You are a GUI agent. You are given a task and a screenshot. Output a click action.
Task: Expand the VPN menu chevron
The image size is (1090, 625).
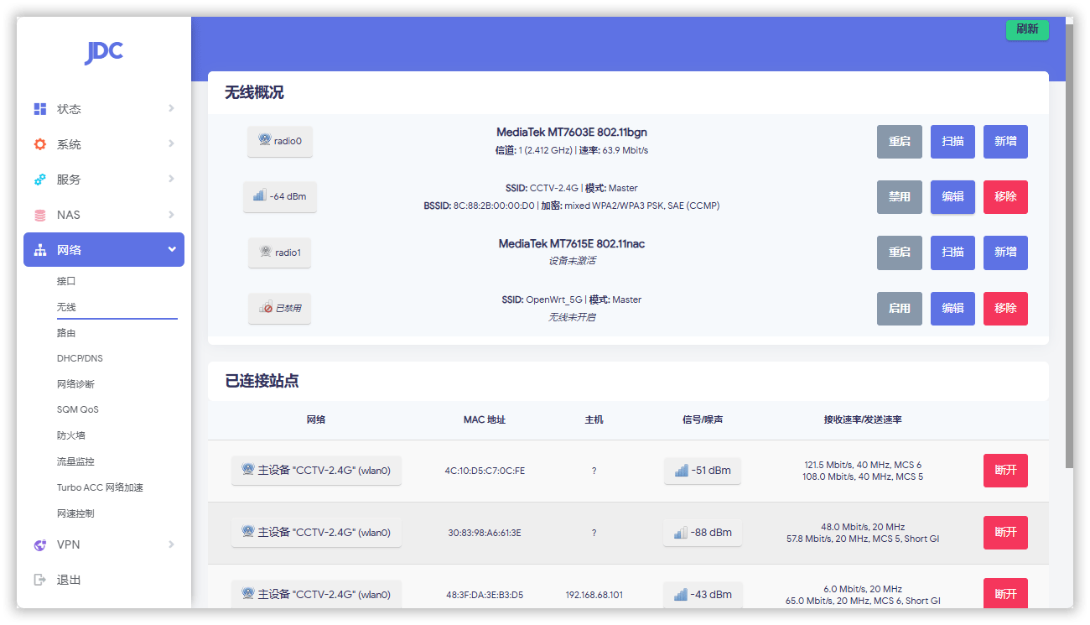171,544
